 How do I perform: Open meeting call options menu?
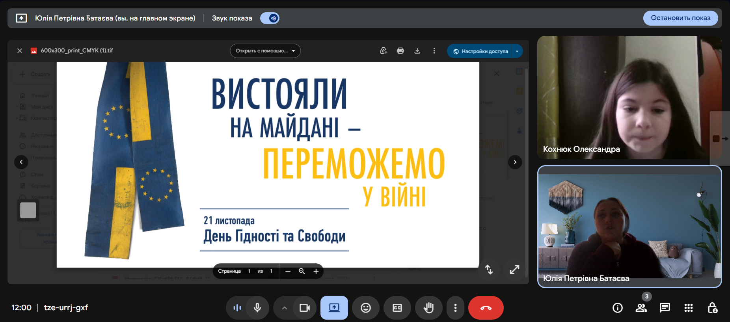coord(455,308)
